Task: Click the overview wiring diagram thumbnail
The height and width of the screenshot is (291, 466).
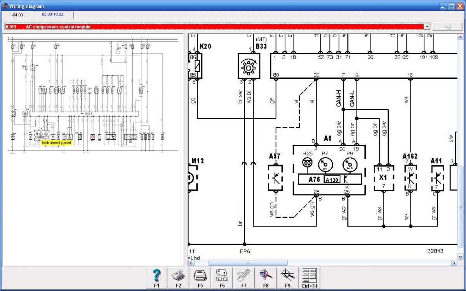Action: pos(93,95)
